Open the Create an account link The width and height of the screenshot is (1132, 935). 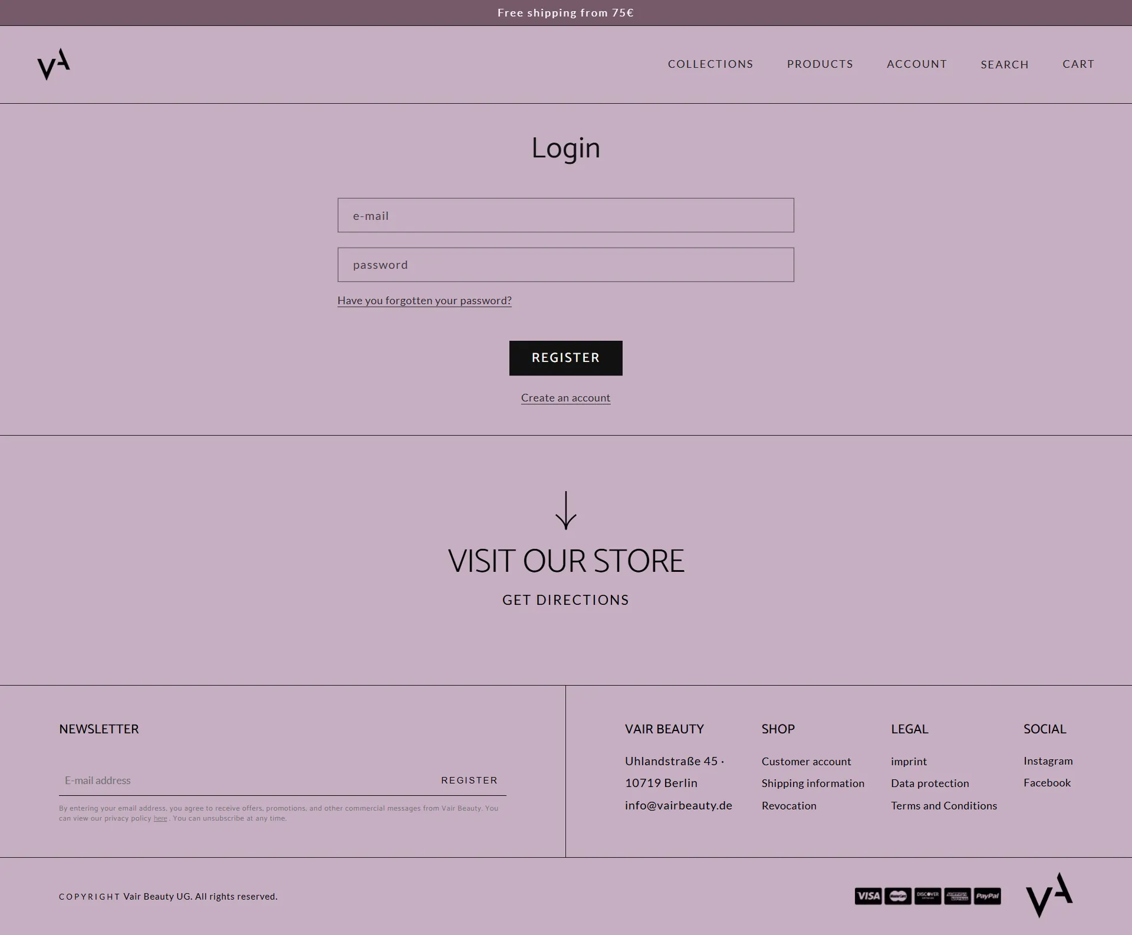click(565, 397)
